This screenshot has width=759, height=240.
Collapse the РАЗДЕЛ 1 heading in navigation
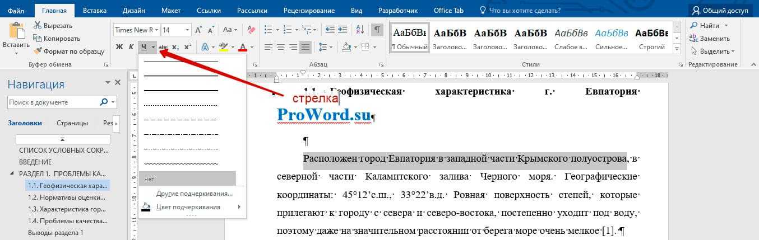[x=13, y=173]
